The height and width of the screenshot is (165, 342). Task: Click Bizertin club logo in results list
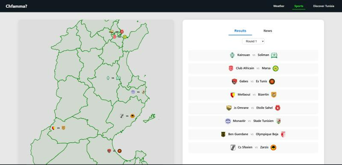274,95
